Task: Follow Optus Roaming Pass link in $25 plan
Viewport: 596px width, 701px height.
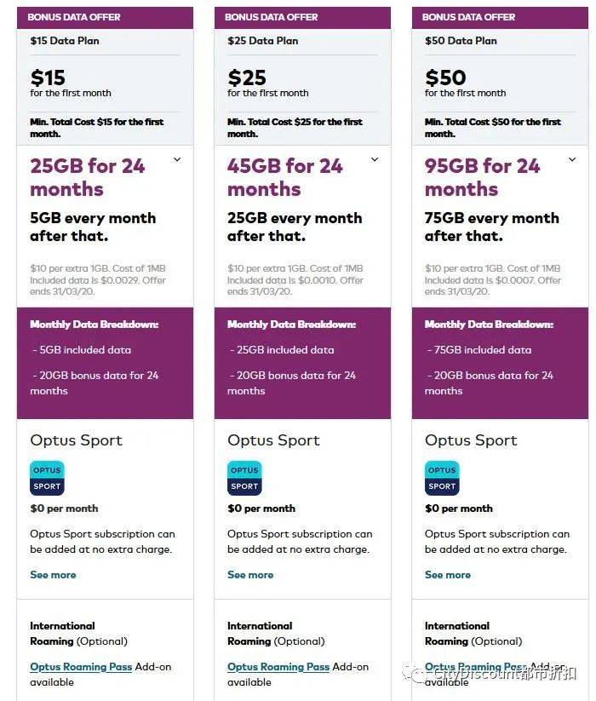Action: pos(278,667)
